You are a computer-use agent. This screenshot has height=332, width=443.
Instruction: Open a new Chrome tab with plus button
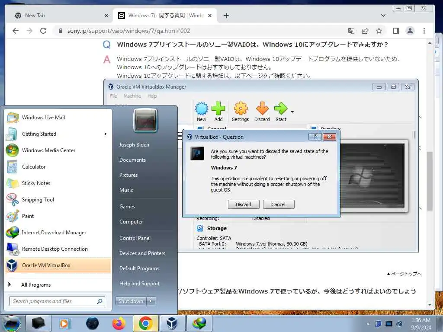coord(226,16)
